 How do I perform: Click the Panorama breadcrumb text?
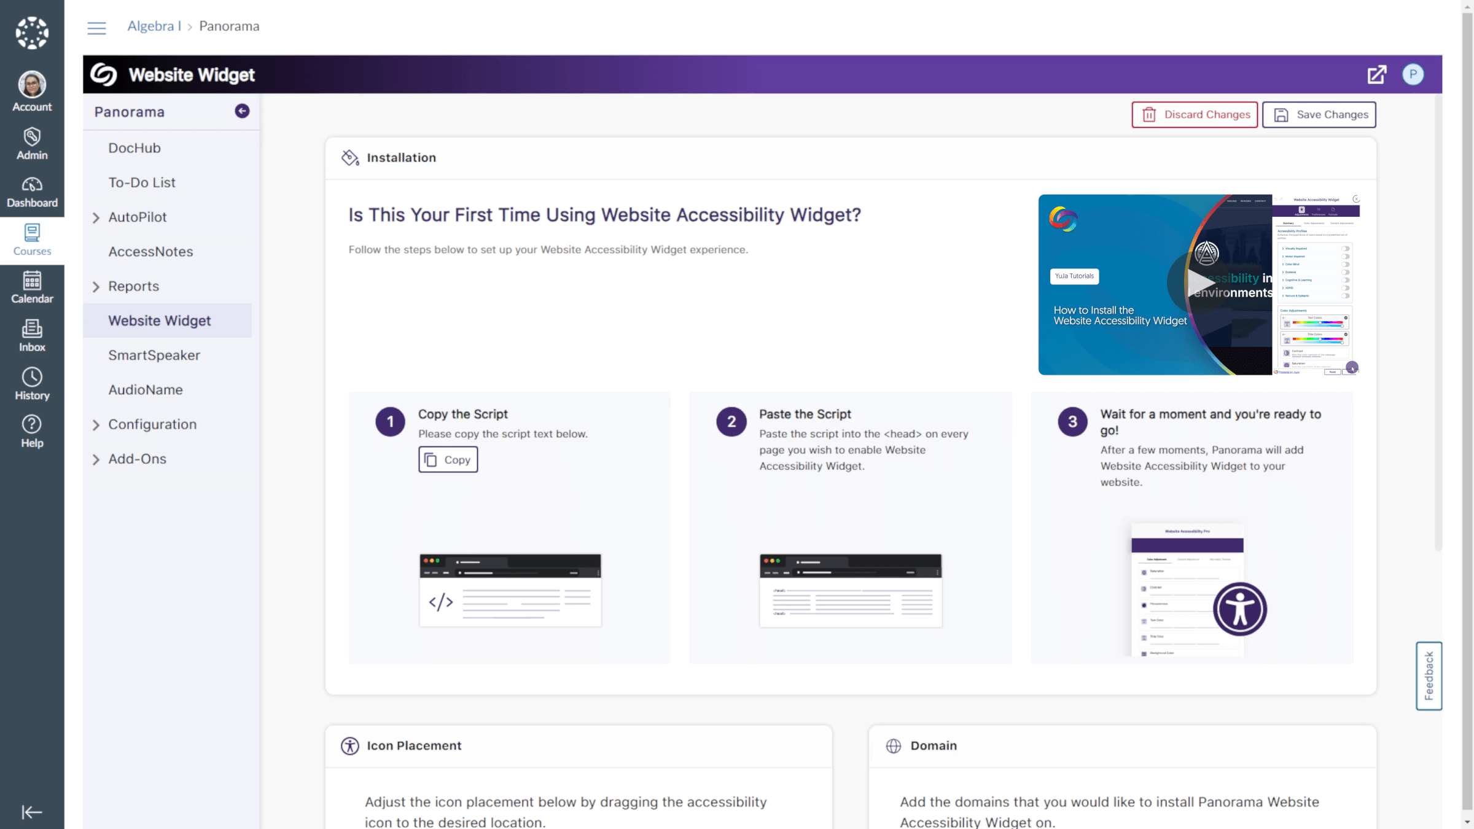tap(229, 26)
